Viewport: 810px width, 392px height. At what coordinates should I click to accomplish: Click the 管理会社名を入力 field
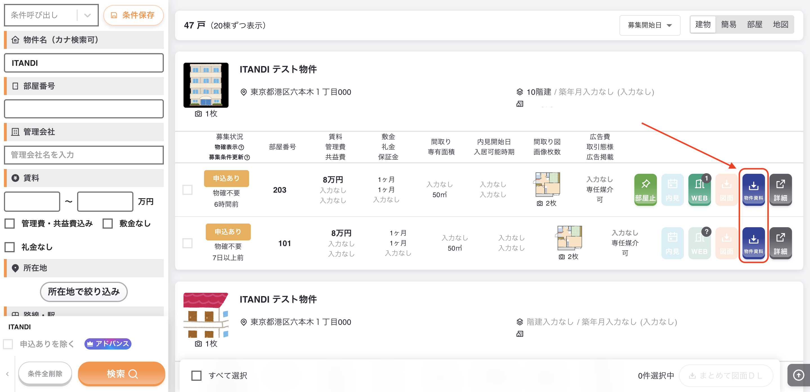coord(84,155)
